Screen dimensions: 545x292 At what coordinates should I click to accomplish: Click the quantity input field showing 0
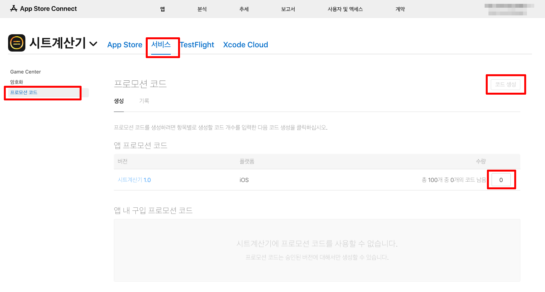(x=501, y=180)
